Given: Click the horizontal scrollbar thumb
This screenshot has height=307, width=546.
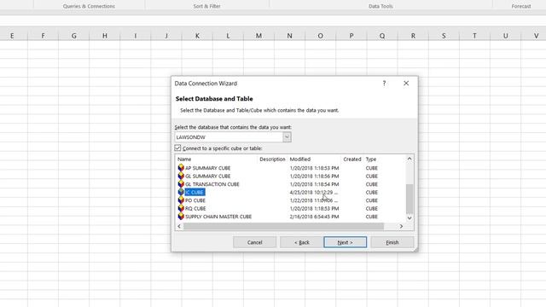Looking at the screenshot, I should [x=283, y=226].
